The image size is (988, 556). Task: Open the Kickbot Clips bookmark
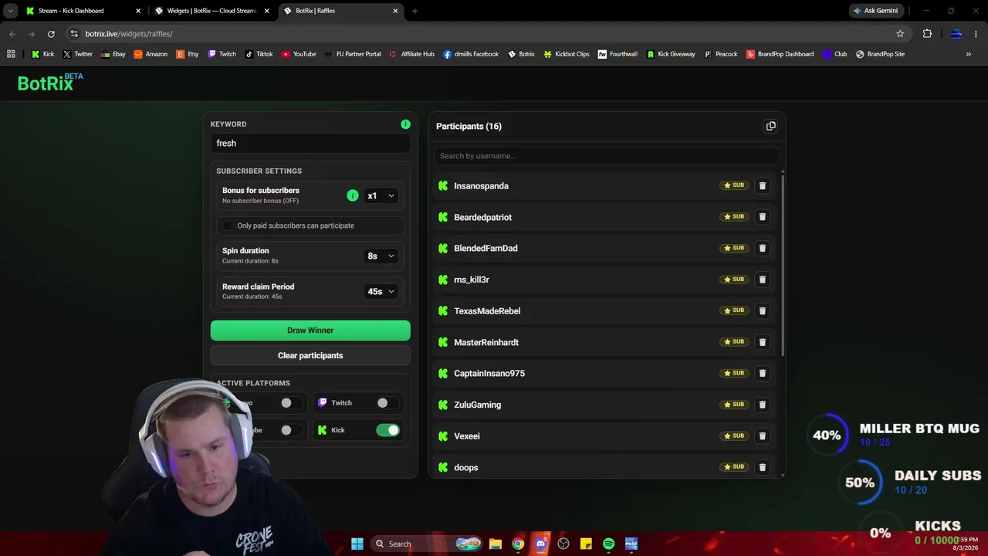coord(567,54)
